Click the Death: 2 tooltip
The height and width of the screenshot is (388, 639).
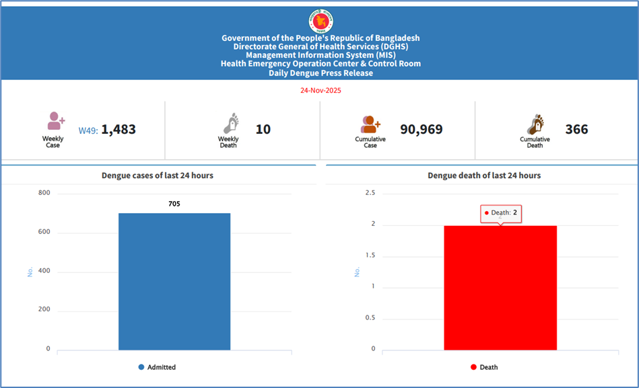tap(500, 213)
